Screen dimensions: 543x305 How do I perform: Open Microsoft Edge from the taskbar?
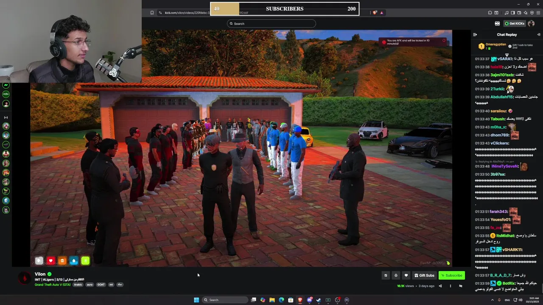tap(281, 300)
